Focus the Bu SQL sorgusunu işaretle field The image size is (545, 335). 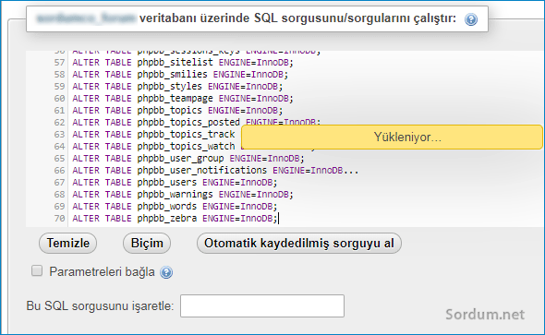[262, 305]
